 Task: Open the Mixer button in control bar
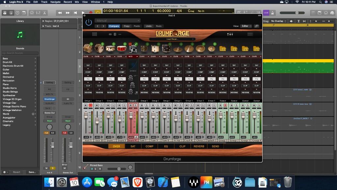(x=38, y=13)
